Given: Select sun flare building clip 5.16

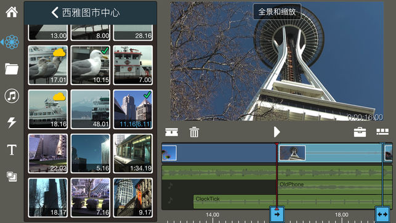Looking at the screenshot, I should (91, 153).
